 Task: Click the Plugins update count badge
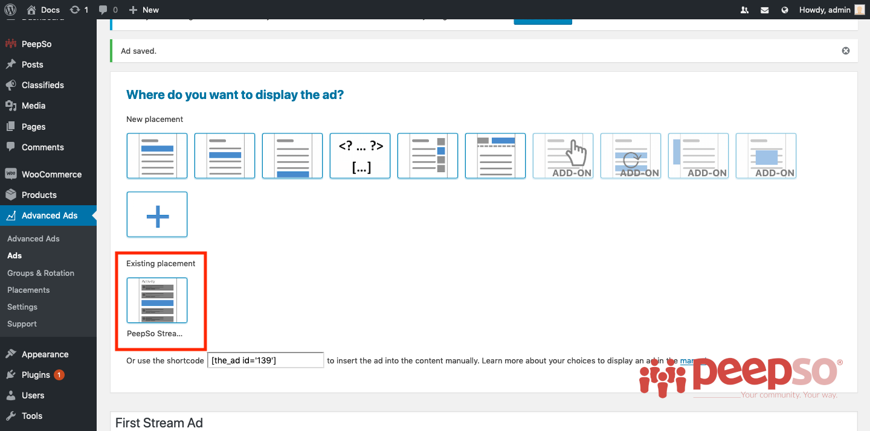59,375
